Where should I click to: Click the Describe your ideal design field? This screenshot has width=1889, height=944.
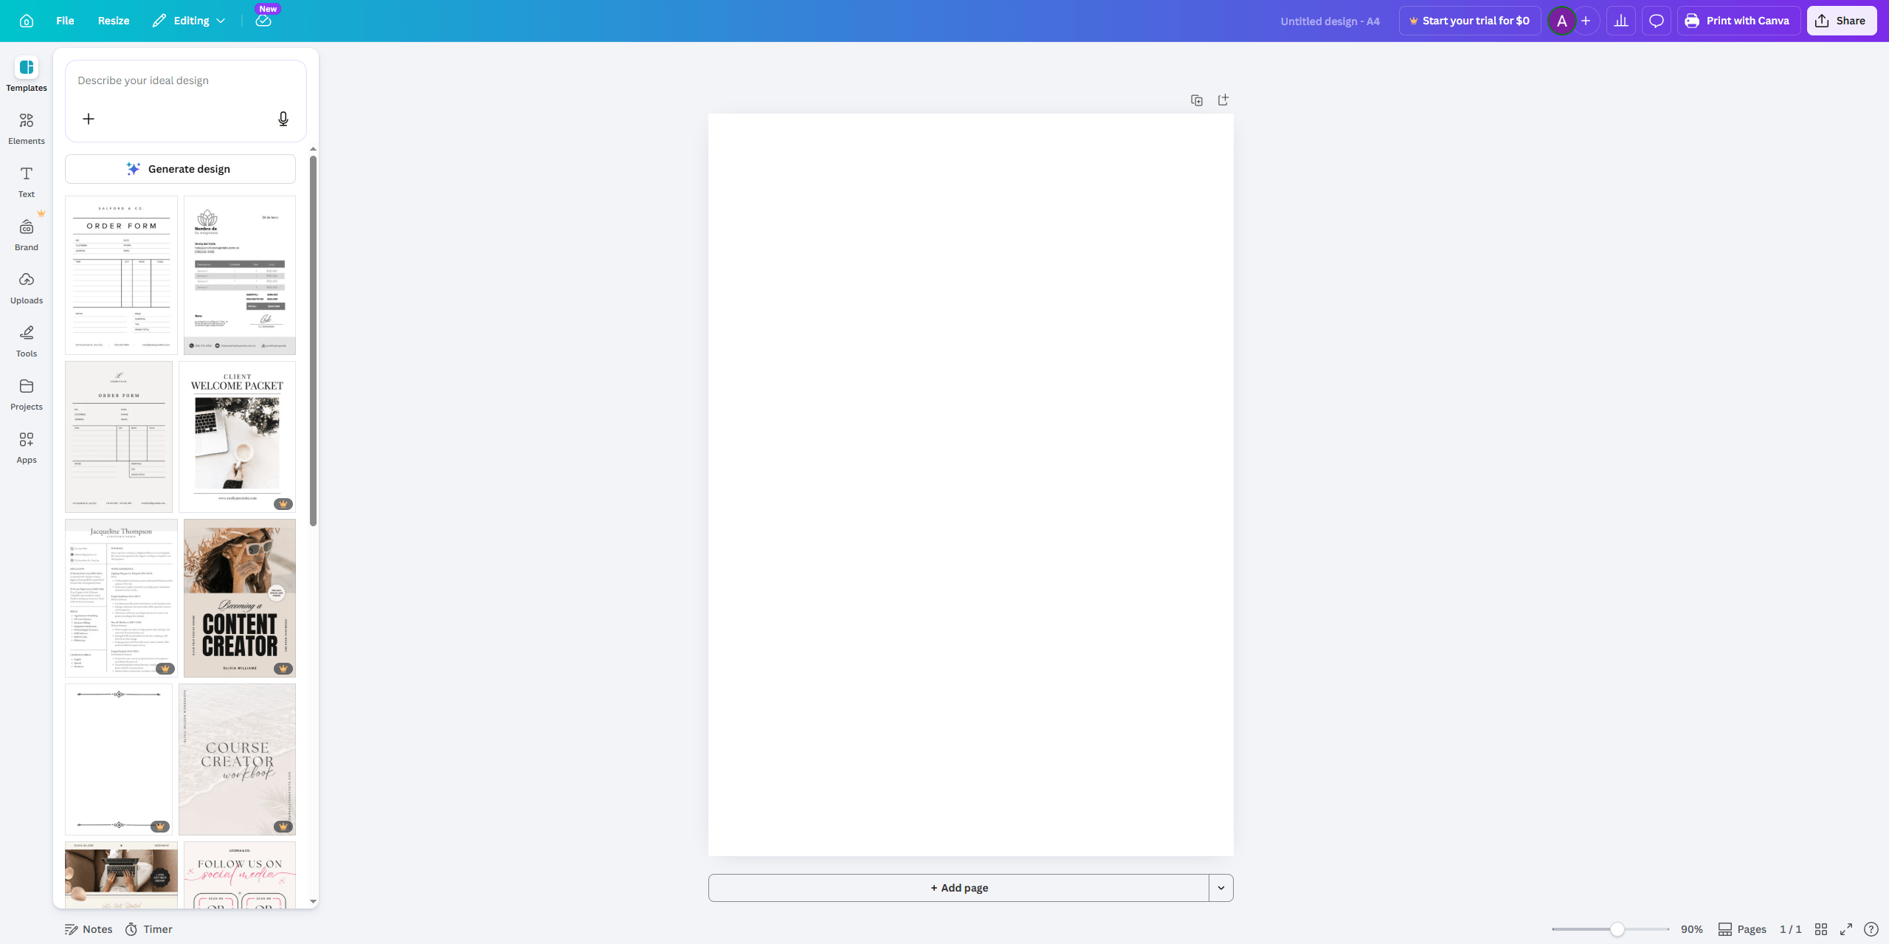(185, 80)
